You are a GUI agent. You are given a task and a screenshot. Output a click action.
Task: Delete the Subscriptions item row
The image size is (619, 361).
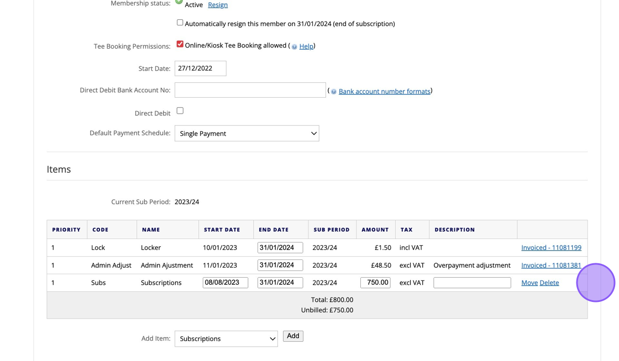(x=549, y=283)
